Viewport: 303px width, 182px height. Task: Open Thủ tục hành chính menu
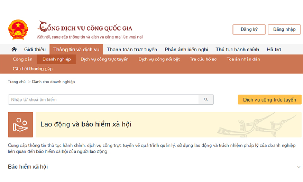(237, 50)
